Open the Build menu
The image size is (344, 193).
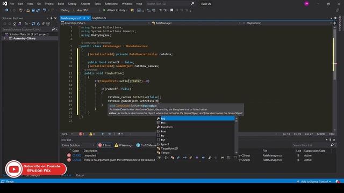(x=61, y=4)
